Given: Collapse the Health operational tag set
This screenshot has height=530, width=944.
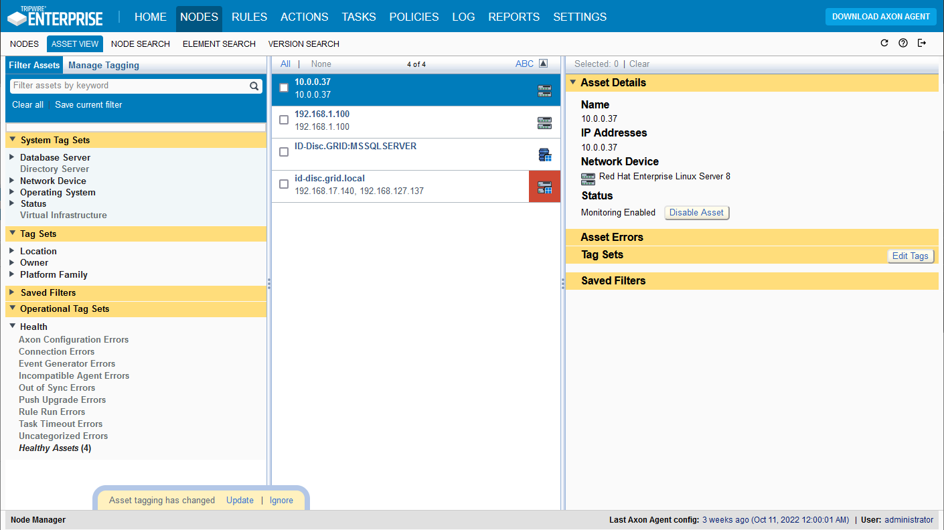Looking at the screenshot, I should point(11,326).
